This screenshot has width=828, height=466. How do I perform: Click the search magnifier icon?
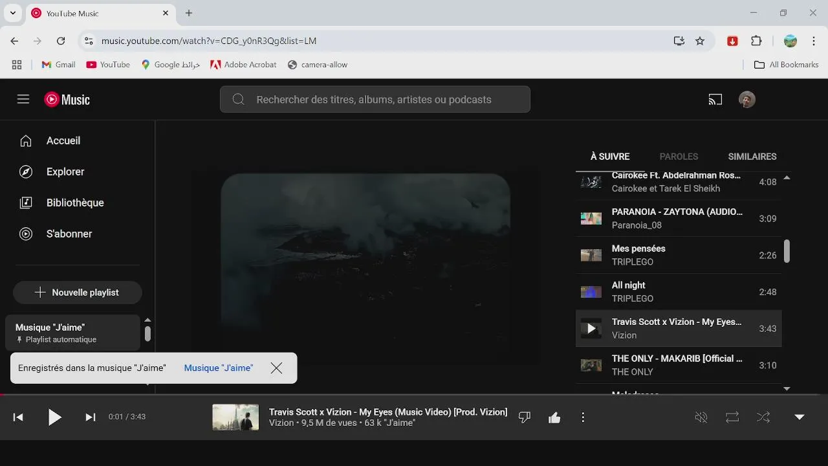[x=239, y=100]
